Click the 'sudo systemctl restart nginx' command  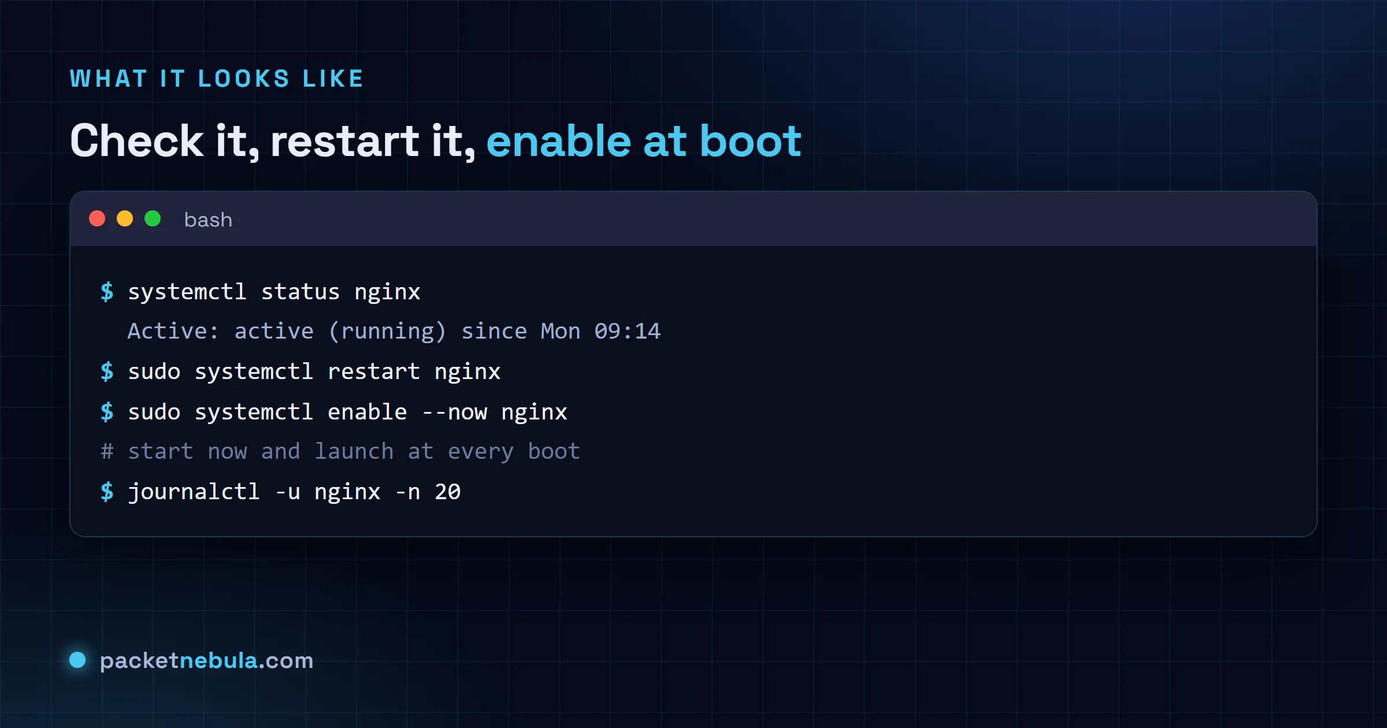tap(314, 372)
